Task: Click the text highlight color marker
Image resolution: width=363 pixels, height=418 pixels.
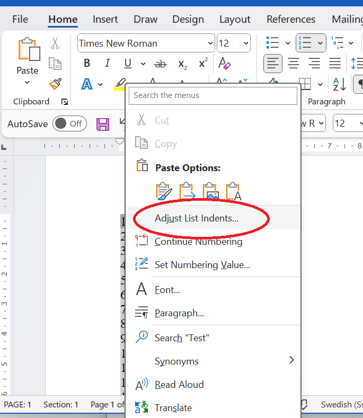Action: [119, 84]
